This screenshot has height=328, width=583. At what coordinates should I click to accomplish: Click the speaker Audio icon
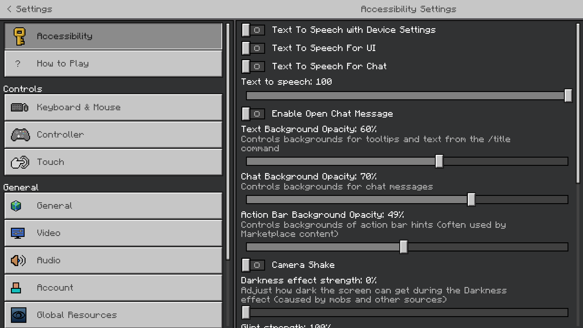[18, 261]
